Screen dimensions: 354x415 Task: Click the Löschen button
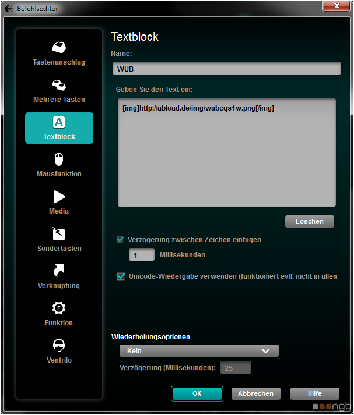(310, 222)
